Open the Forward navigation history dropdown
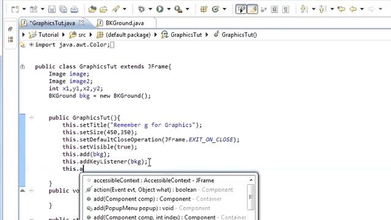Viewport: 391px width, 220px height. click(x=380, y=9)
